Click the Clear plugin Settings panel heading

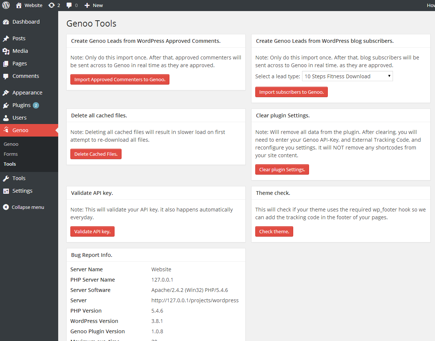[x=283, y=116]
